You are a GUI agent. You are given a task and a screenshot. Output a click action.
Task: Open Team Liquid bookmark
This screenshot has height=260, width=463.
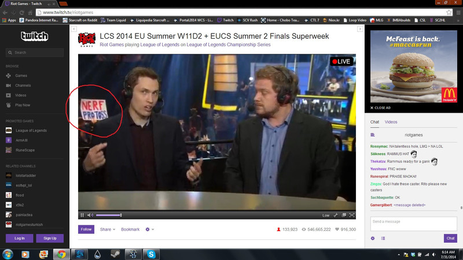[x=113, y=20]
